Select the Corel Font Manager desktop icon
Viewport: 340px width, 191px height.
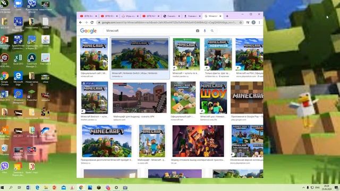pyautogui.click(x=32, y=60)
